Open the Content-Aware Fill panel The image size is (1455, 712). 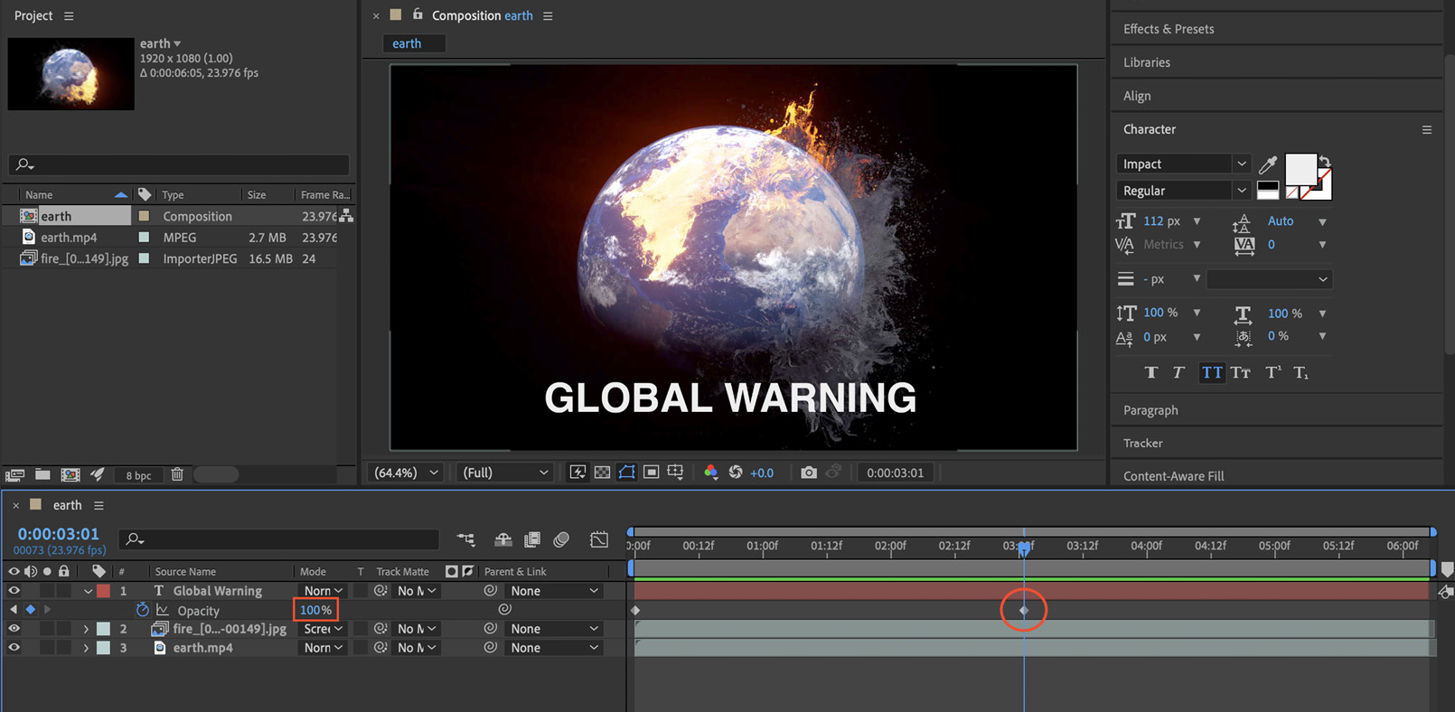(x=1174, y=475)
